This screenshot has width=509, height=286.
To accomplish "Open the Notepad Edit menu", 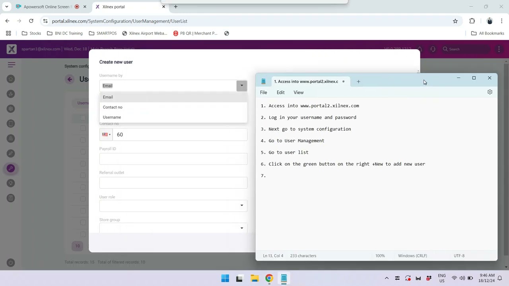I will pos(281,93).
